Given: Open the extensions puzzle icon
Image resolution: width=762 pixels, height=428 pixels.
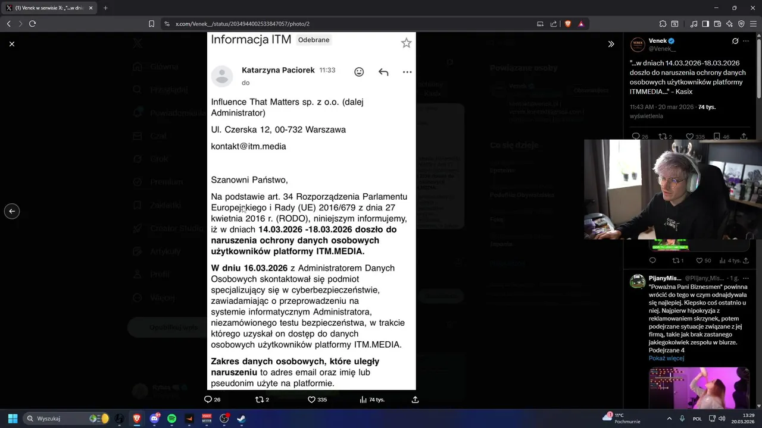Looking at the screenshot, I should tap(663, 24).
